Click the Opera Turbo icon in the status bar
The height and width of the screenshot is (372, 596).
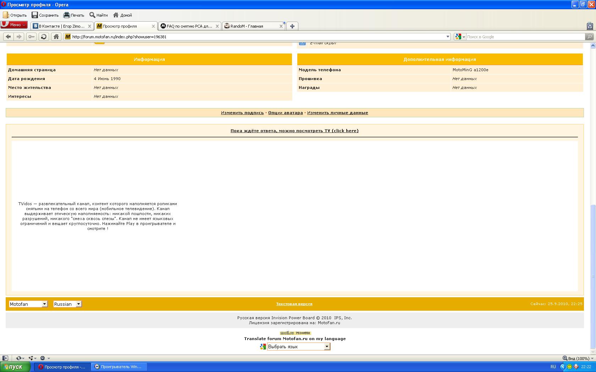coord(43,358)
